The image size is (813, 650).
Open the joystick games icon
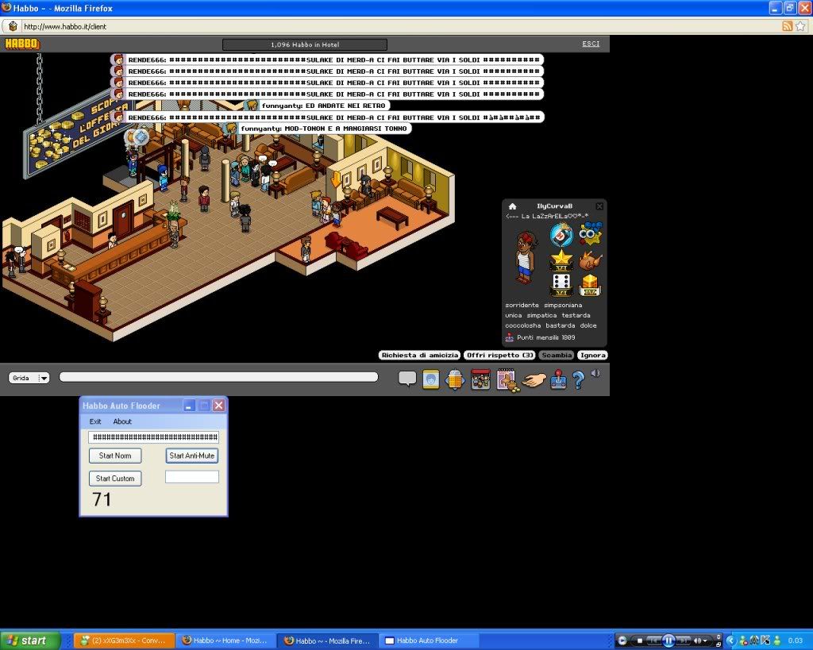(x=558, y=379)
